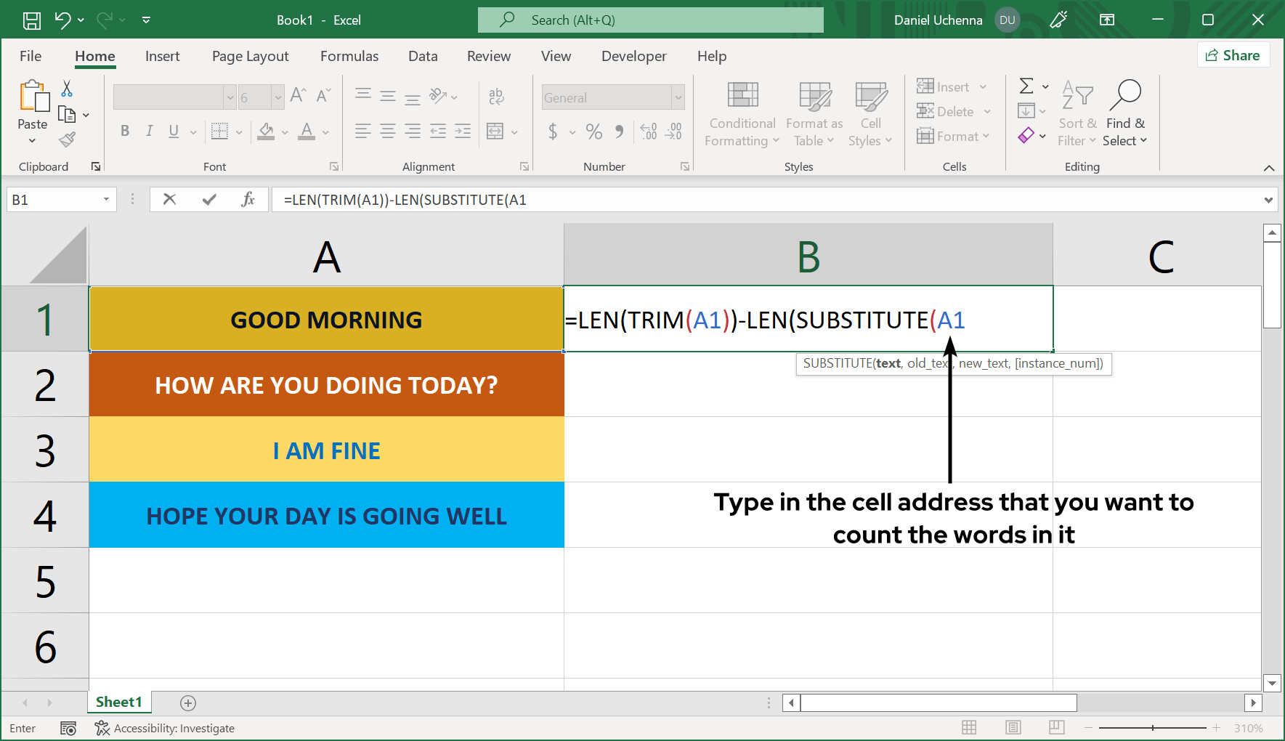Select the Font Color swatch
Image resolution: width=1285 pixels, height=741 pixels.
[306, 131]
